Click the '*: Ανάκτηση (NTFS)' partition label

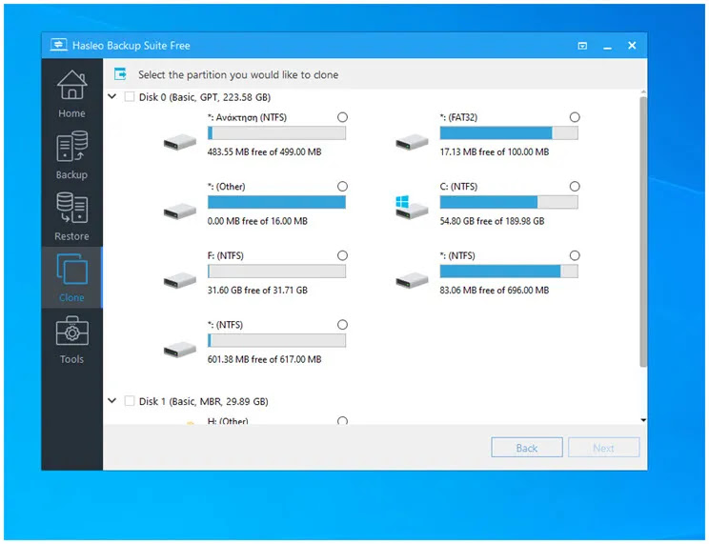click(x=247, y=117)
